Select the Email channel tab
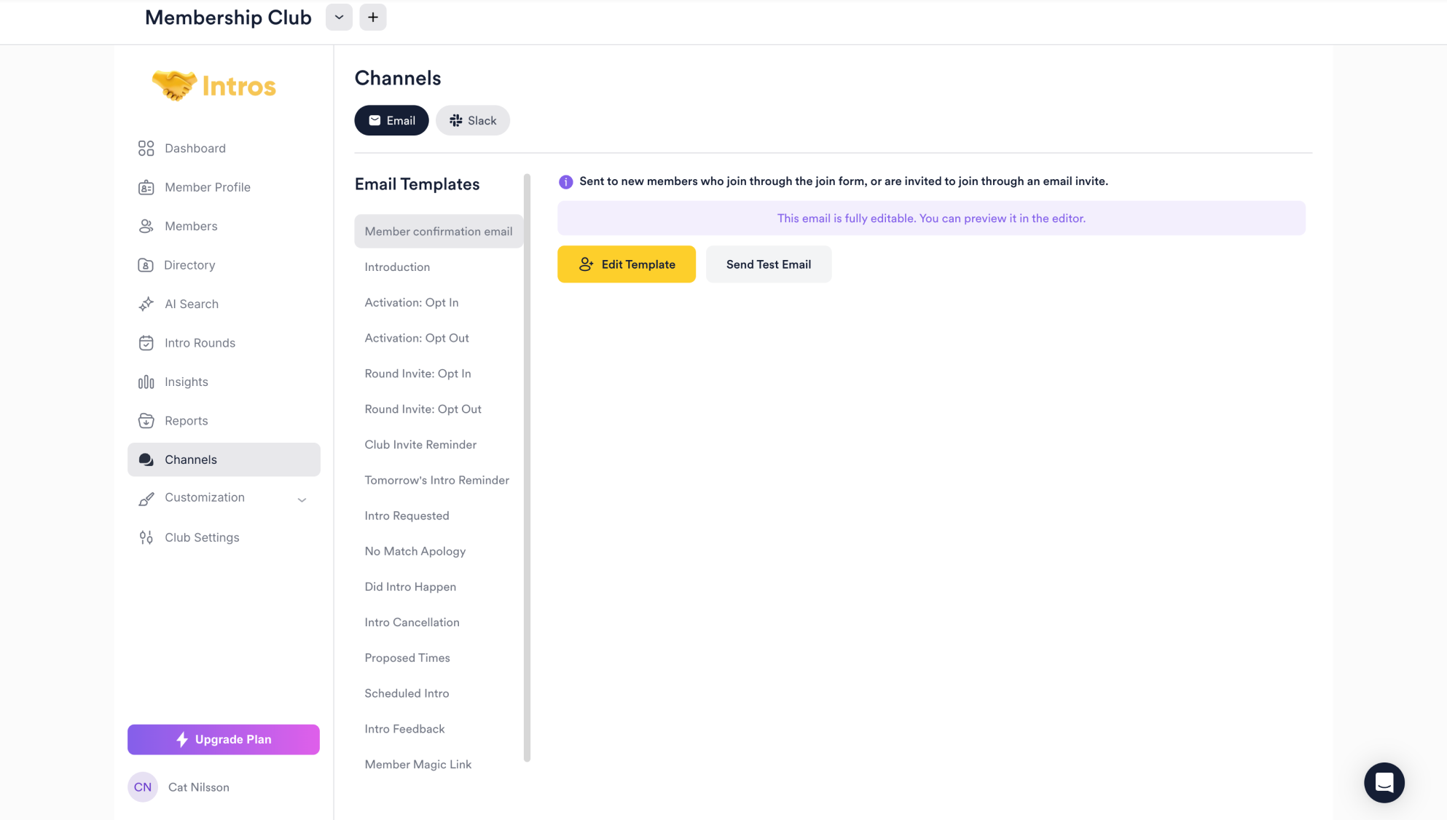Viewport: 1447px width, 820px height. 391,121
